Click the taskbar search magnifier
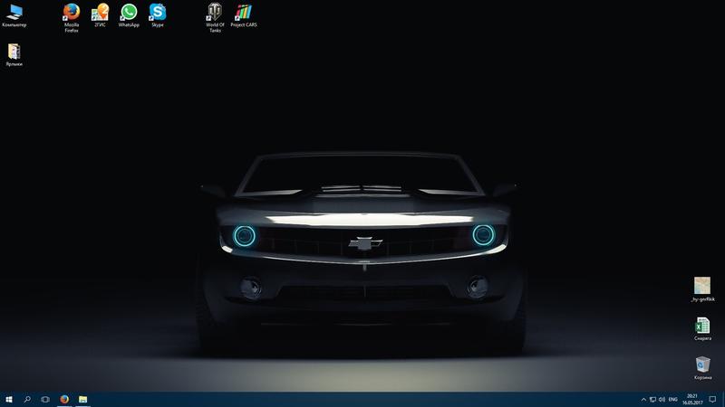The height and width of the screenshot is (407, 725). click(x=27, y=399)
